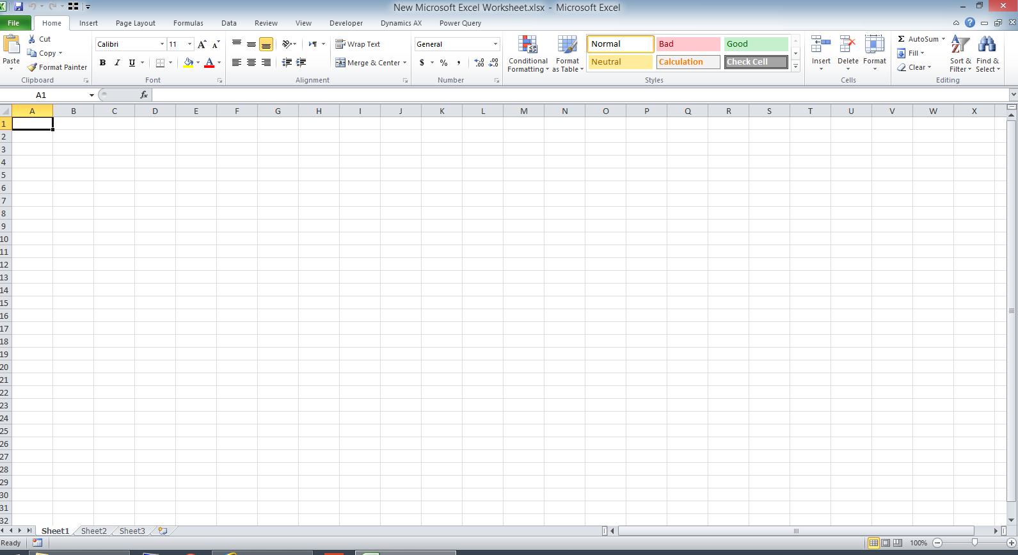This screenshot has width=1018, height=555.
Task: Click the Increase Decimal icon
Action: tap(479, 63)
